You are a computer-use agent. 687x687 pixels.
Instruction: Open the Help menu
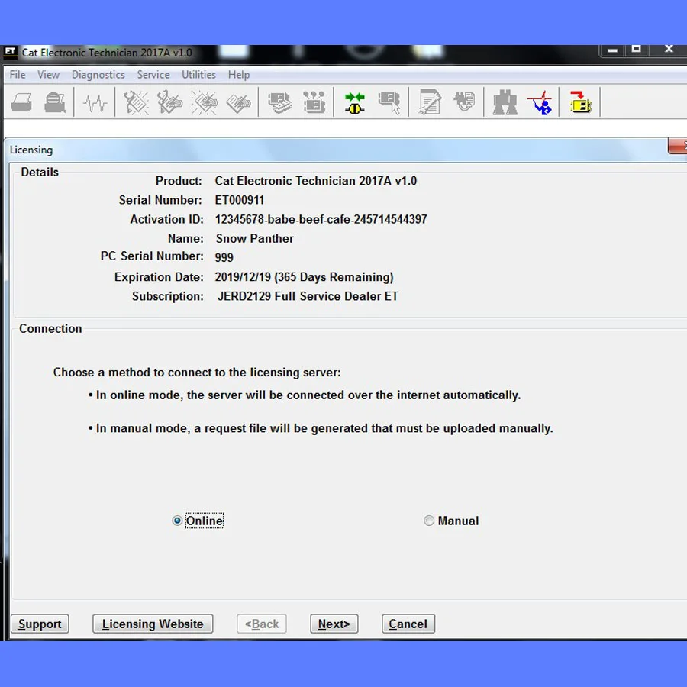click(x=239, y=75)
